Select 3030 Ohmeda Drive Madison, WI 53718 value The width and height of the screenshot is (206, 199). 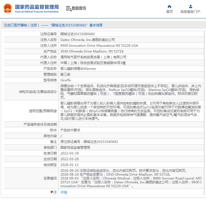click(92, 51)
